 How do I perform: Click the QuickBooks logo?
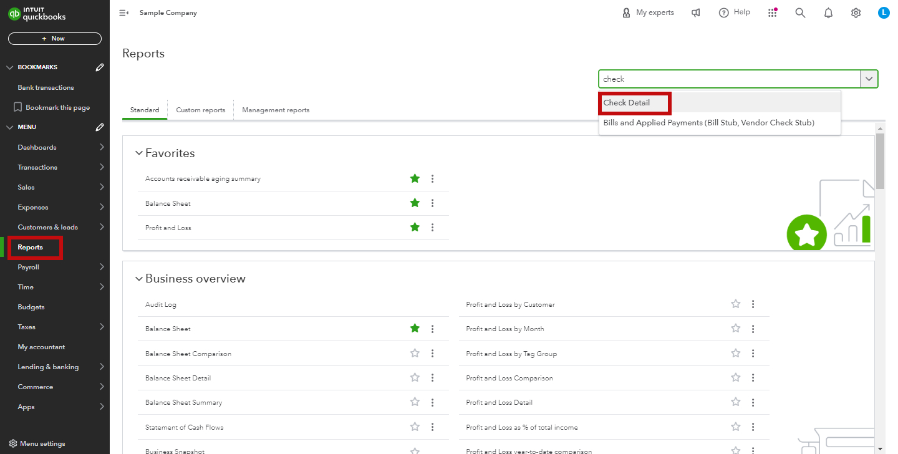point(37,14)
